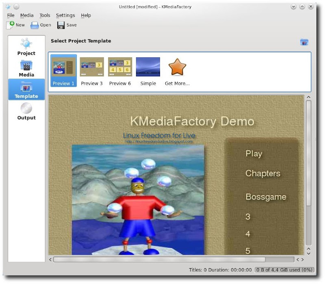The width and height of the screenshot is (325, 284).
Task: Click the horizontal scrollbar handle of preview
Action: tap(159, 260)
